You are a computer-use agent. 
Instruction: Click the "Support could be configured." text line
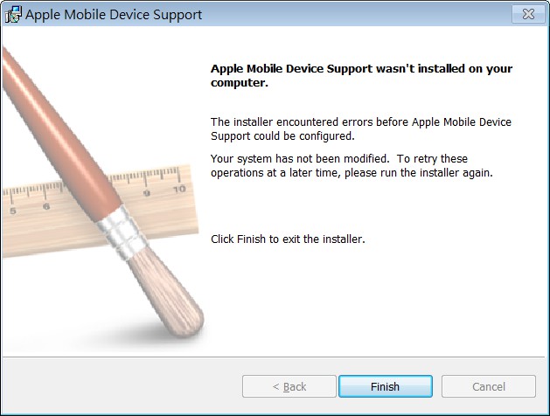click(283, 135)
